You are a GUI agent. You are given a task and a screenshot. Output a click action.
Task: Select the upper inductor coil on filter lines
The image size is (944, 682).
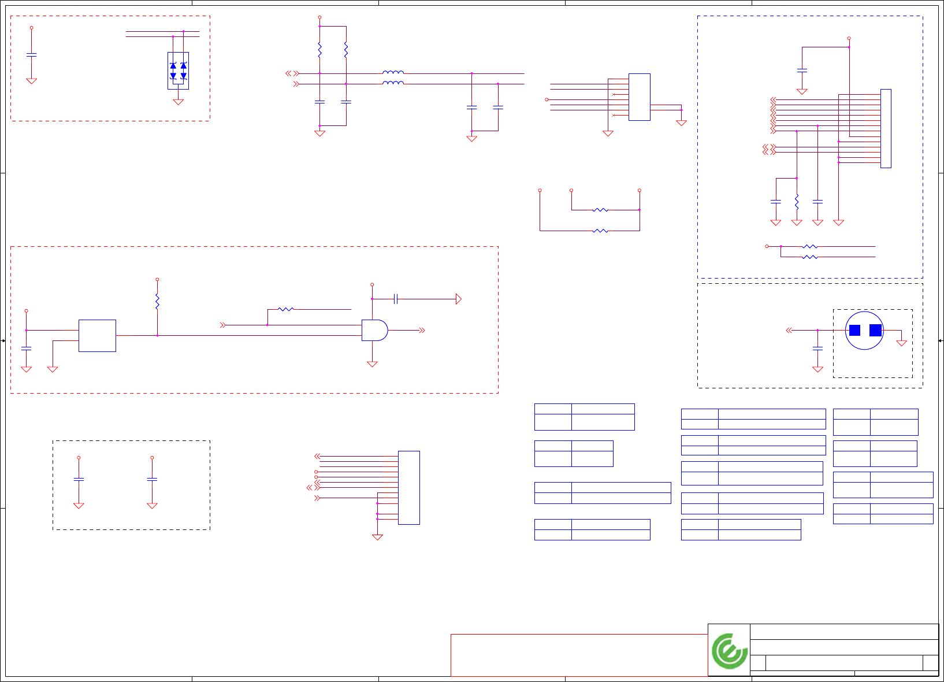tap(393, 72)
